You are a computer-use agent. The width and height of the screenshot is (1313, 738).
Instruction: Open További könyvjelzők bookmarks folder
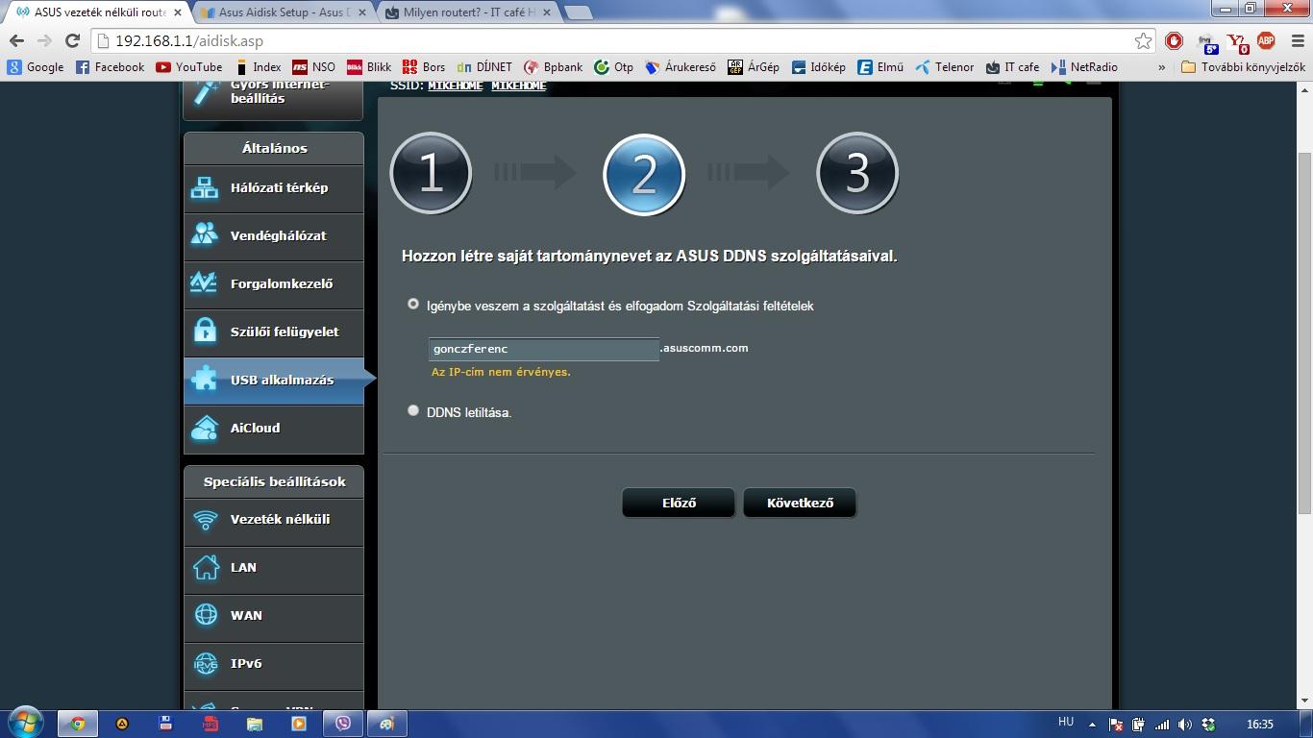(x=1243, y=67)
